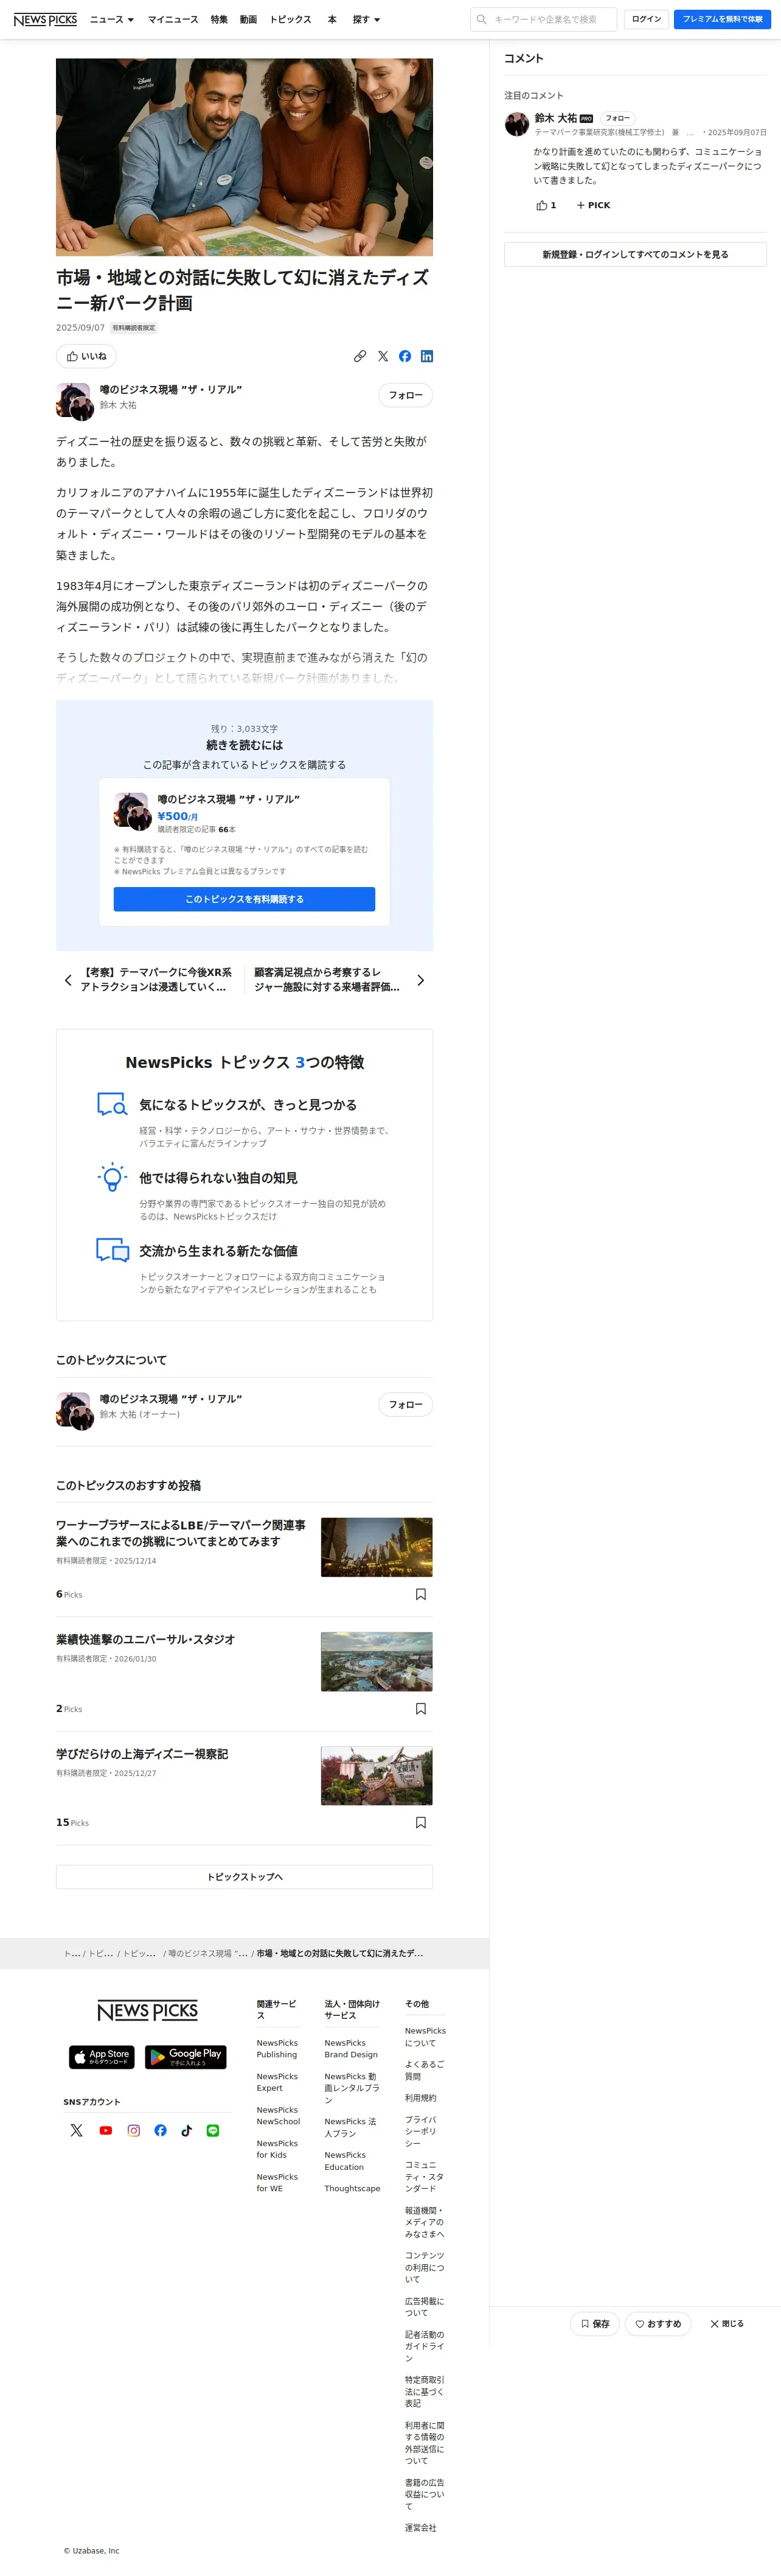Open the 本 menu item
Screen dimensions: 781x2576
pos(333,19)
